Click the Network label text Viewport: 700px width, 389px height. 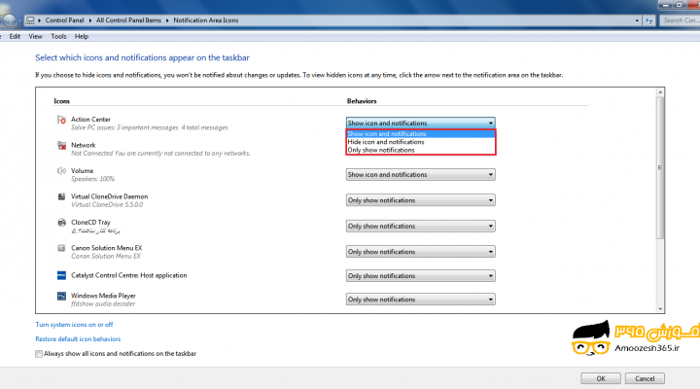83,145
